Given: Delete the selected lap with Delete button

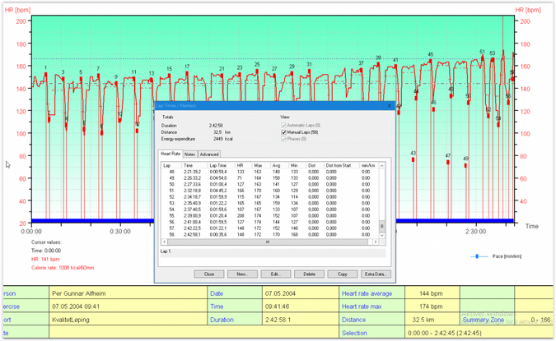Looking at the screenshot, I should coord(309,274).
